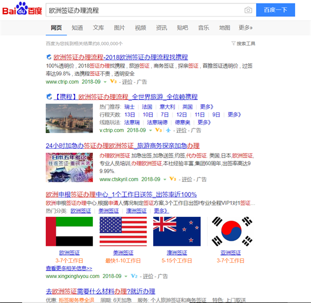311x303 pixels.
Task: Open the Budapest parliament thumbnail
Action: [x=69, y=118]
